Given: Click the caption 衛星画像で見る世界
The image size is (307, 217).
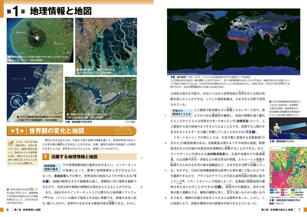Looking at the screenshot, I should tap(82, 122).
